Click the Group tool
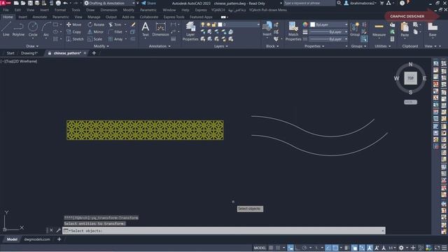 point(355,29)
